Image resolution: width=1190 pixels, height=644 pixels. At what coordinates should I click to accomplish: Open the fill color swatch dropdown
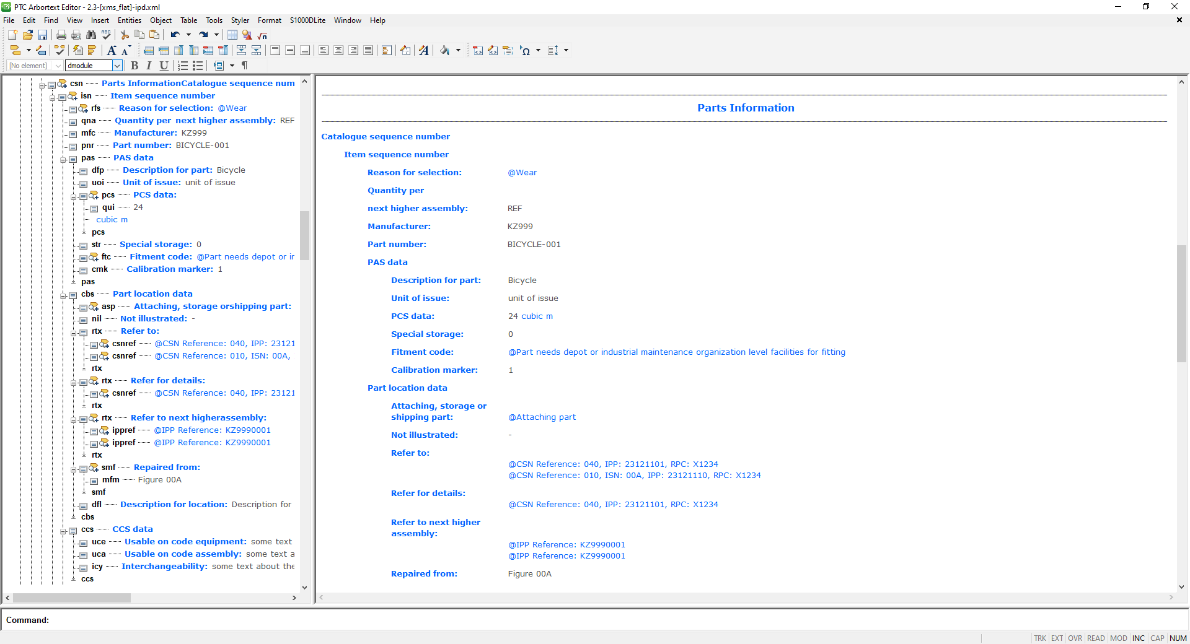point(458,51)
